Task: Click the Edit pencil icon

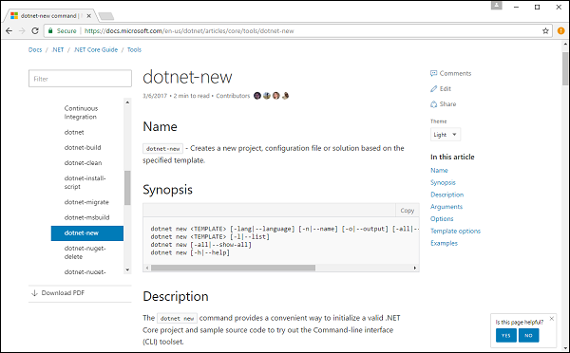Action: coord(433,88)
